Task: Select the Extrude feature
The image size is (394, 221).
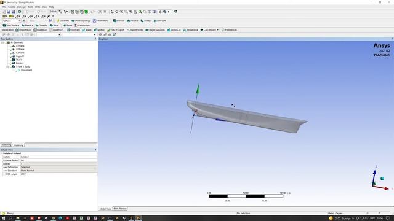Action: tap(119, 21)
